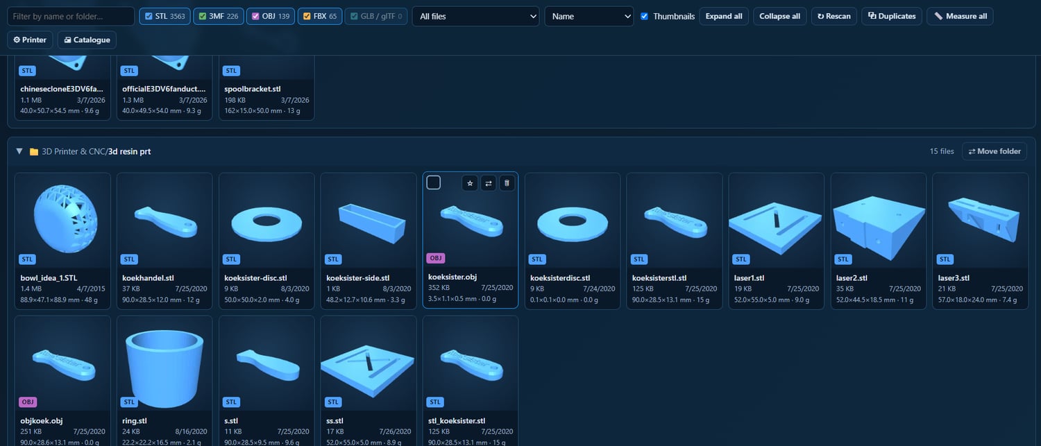Image resolution: width=1041 pixels, height=446 pixels.
Task: Click the Measure all button
Action: (x=960, y=16)
